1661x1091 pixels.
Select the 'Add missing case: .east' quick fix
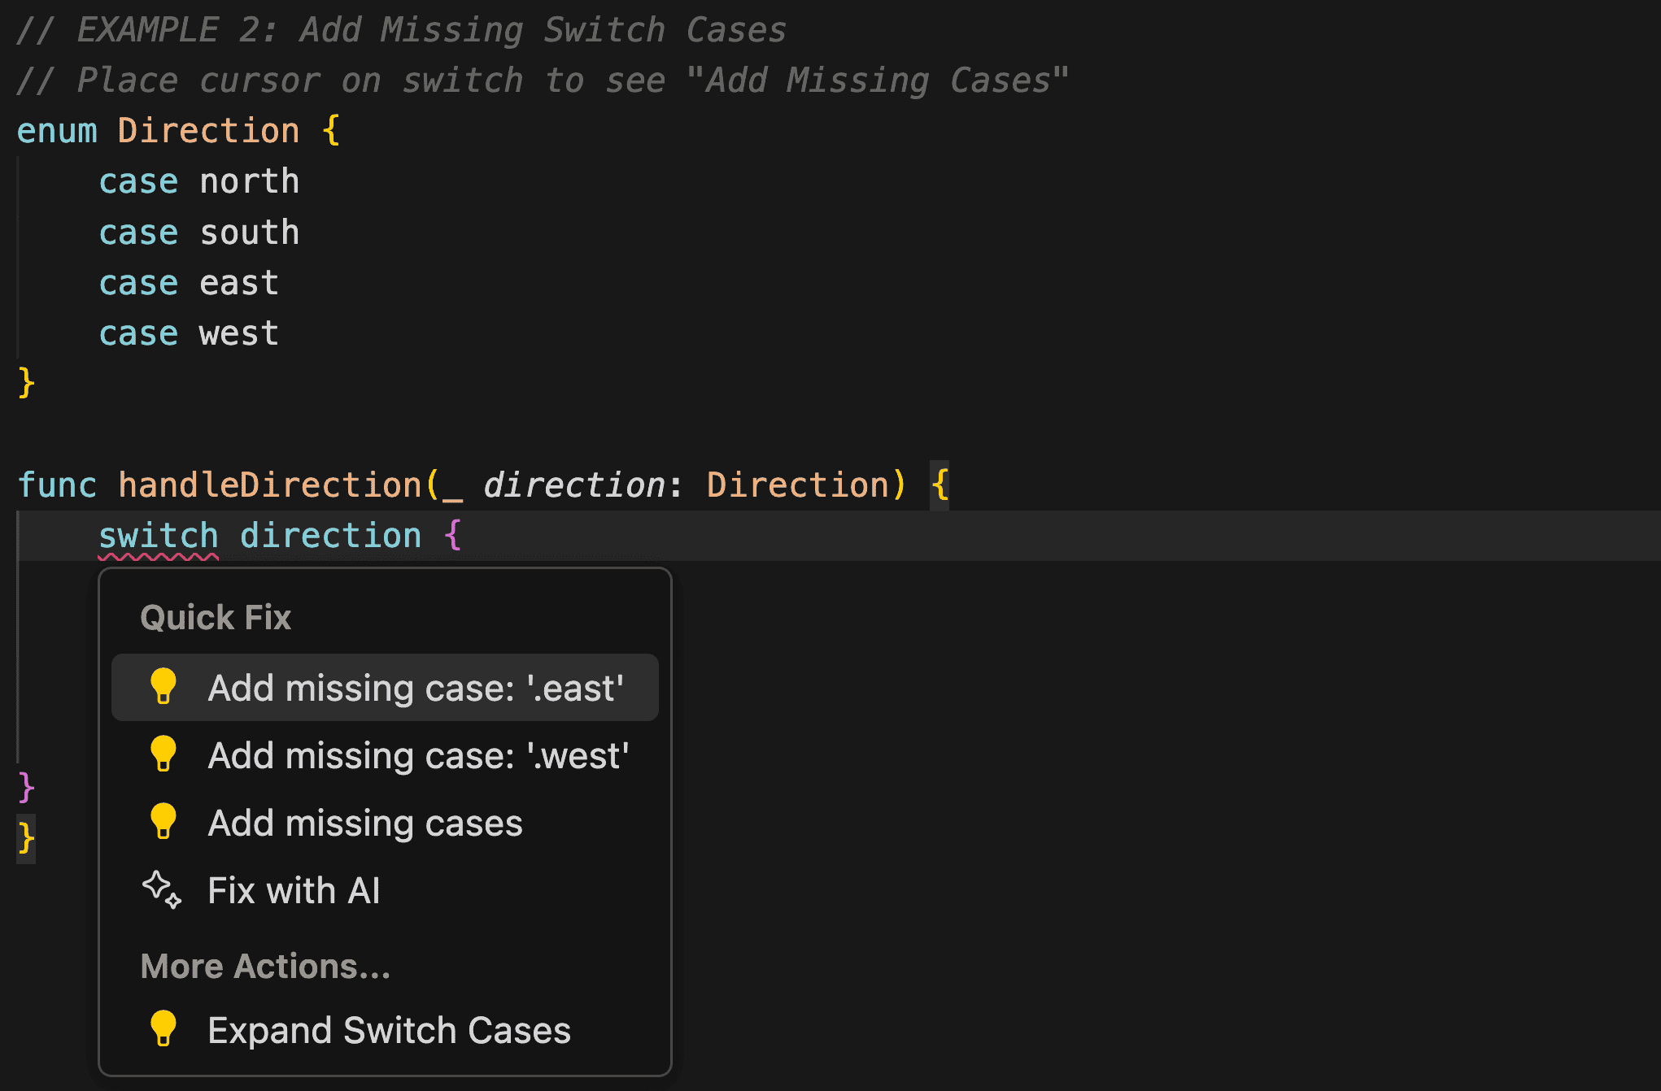416,687
